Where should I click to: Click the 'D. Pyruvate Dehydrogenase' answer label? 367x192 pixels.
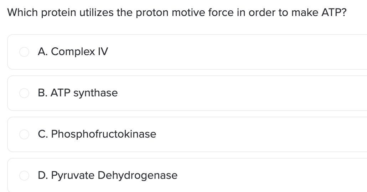point(108,175)
